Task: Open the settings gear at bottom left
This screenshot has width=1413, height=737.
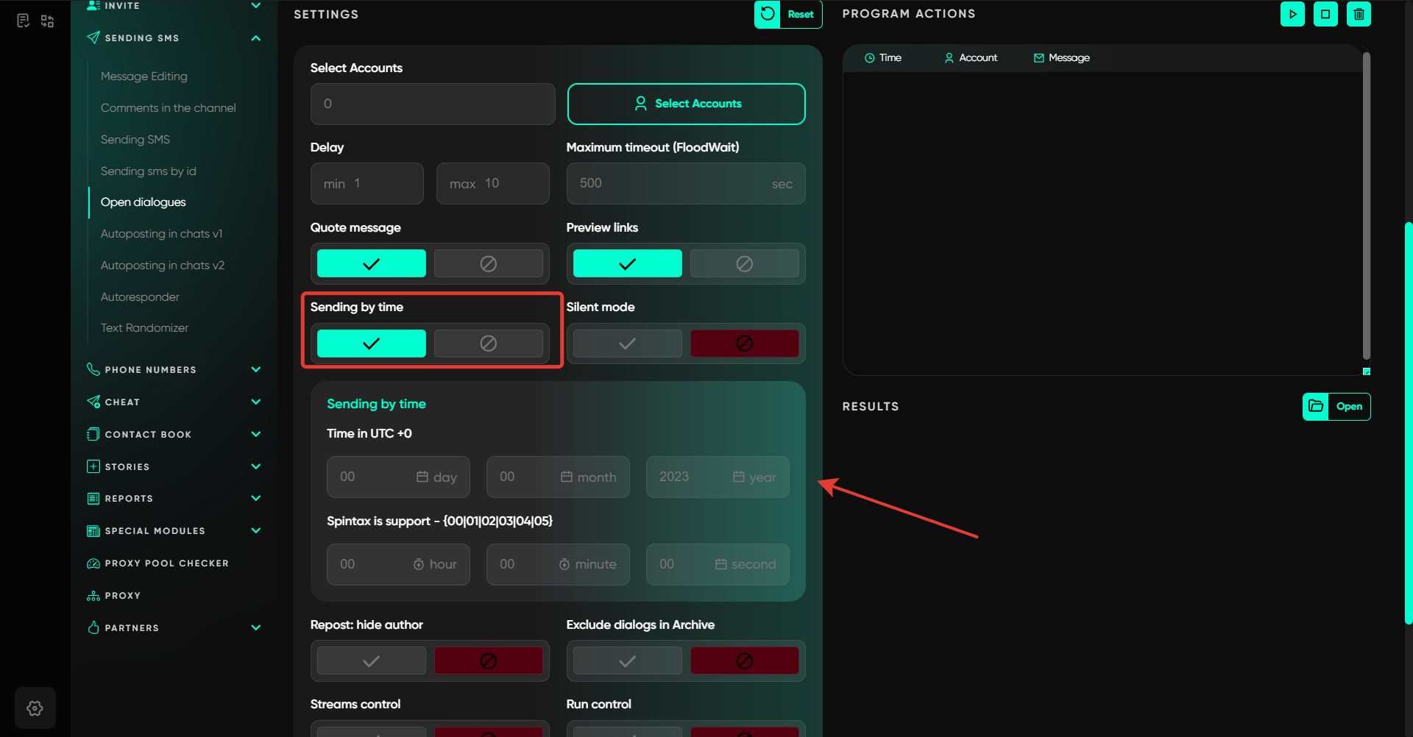Action: pos(35,708)
